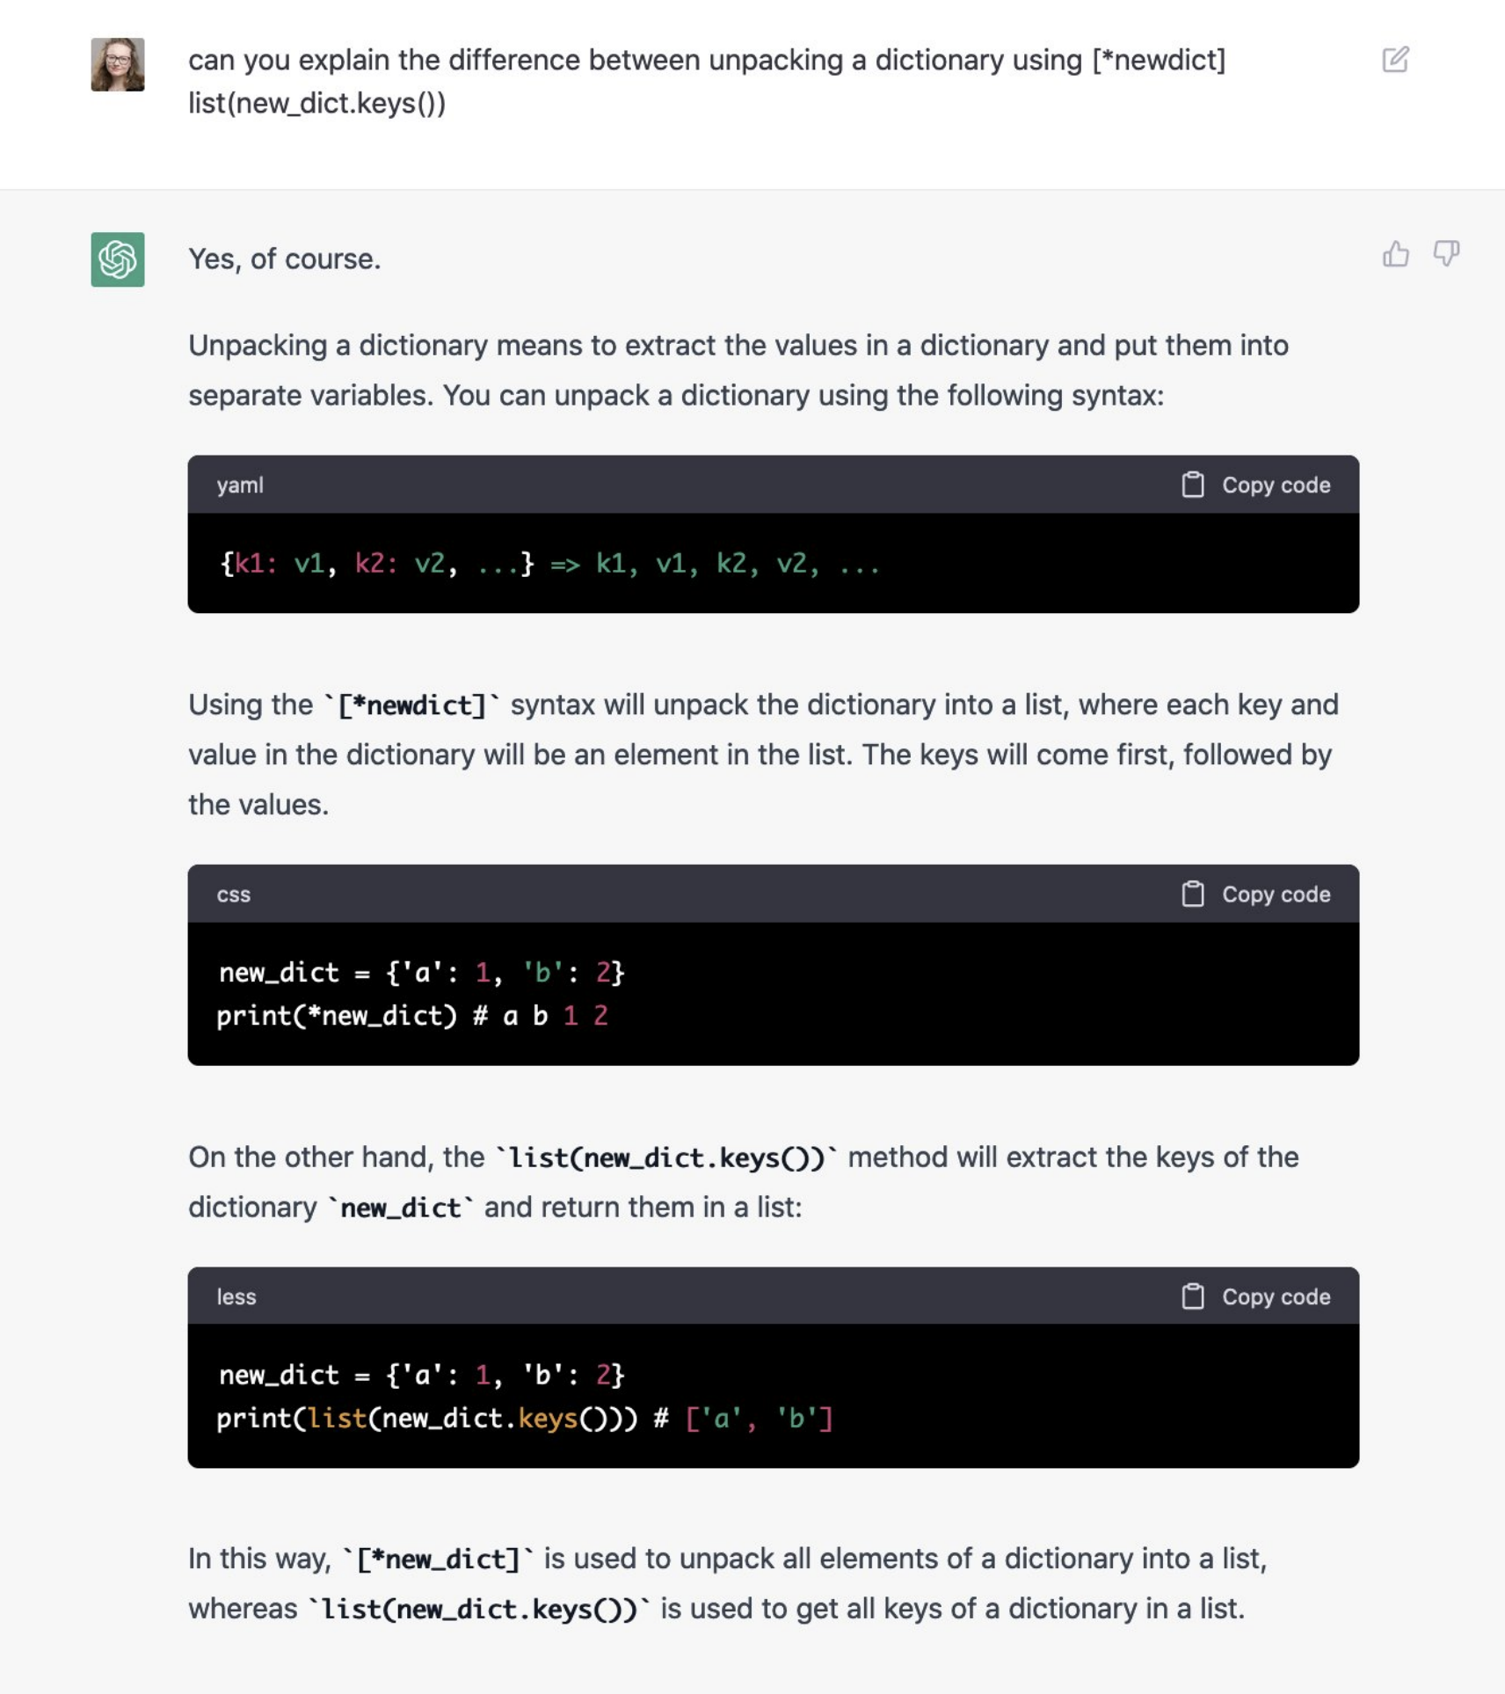Click the print(list(new_dict.keys())) code line
Image resolution: width=1505 pixels, height=1694 pixels.
click(525, 1418)
